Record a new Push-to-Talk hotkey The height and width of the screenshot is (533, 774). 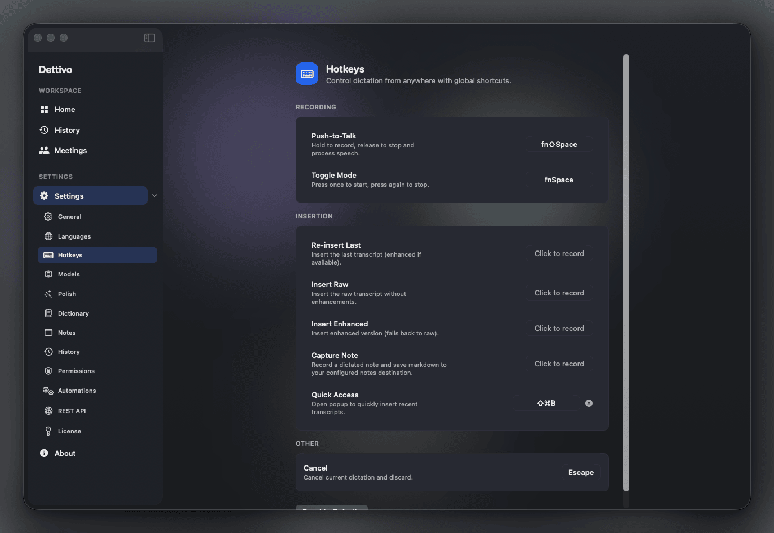559,144
